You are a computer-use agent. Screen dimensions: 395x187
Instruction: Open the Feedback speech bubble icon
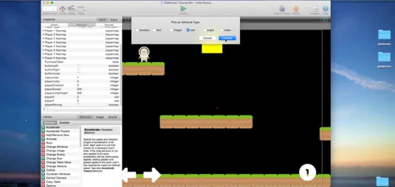tap(315, 9)
